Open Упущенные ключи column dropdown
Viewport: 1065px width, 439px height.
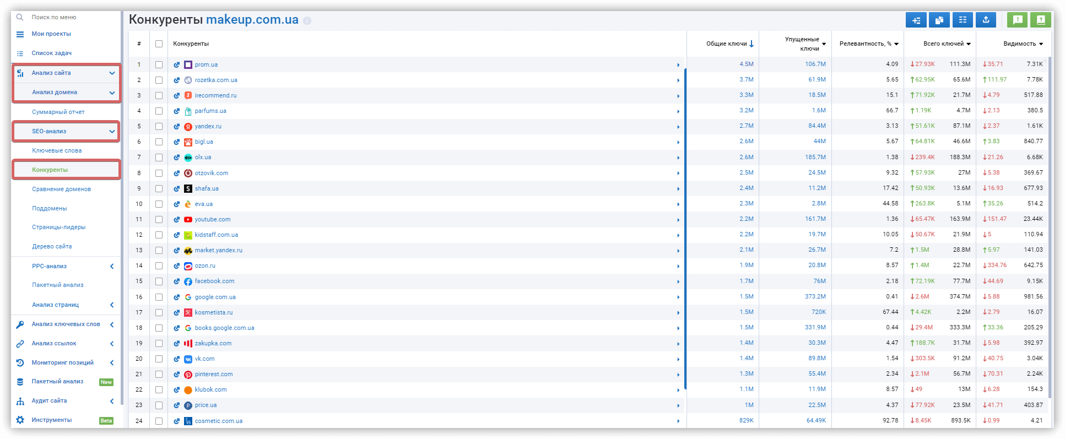tap(824, 44)
